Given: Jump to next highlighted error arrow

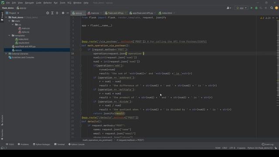Looking at the screenshot, I should (277, 18).
